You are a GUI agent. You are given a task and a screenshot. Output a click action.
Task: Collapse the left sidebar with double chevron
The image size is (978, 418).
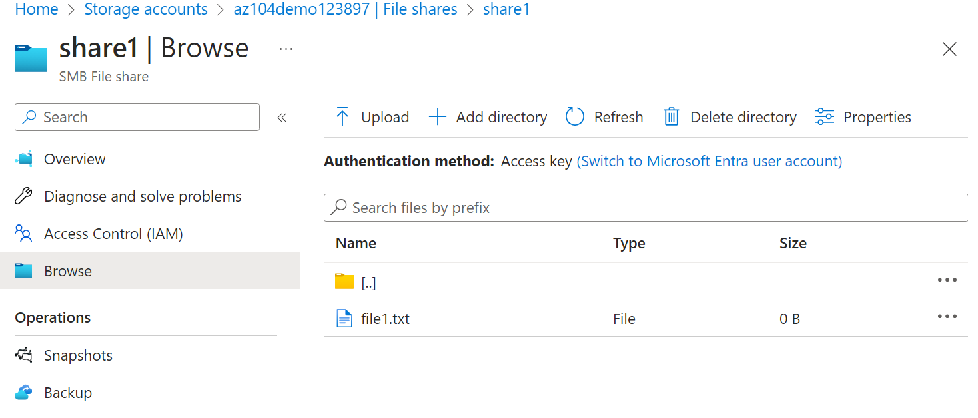coord(282,118)
